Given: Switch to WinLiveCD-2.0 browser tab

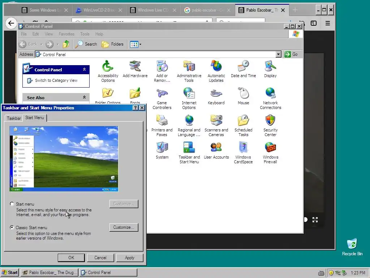Looking at the screenshot, I should (x=99, y=10).
